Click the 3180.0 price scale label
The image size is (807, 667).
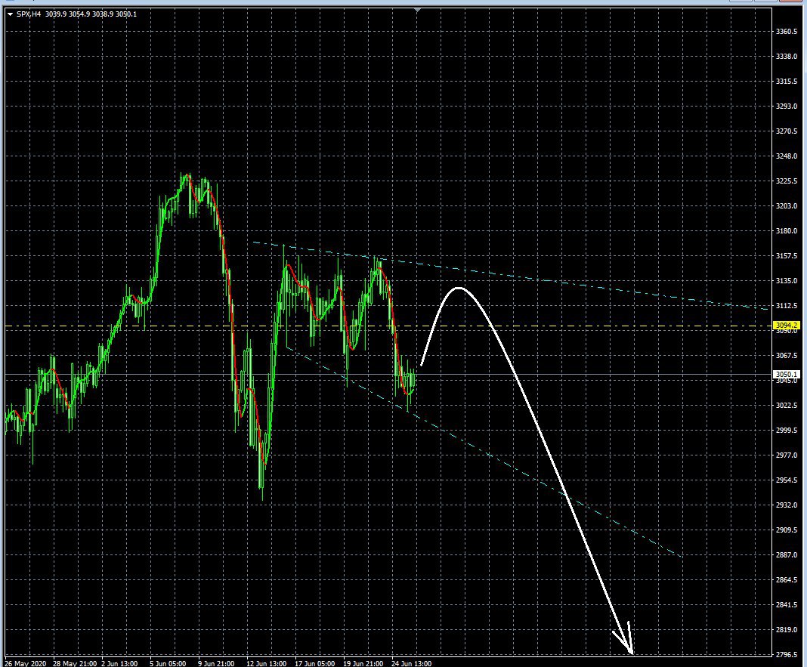(787, 231)
